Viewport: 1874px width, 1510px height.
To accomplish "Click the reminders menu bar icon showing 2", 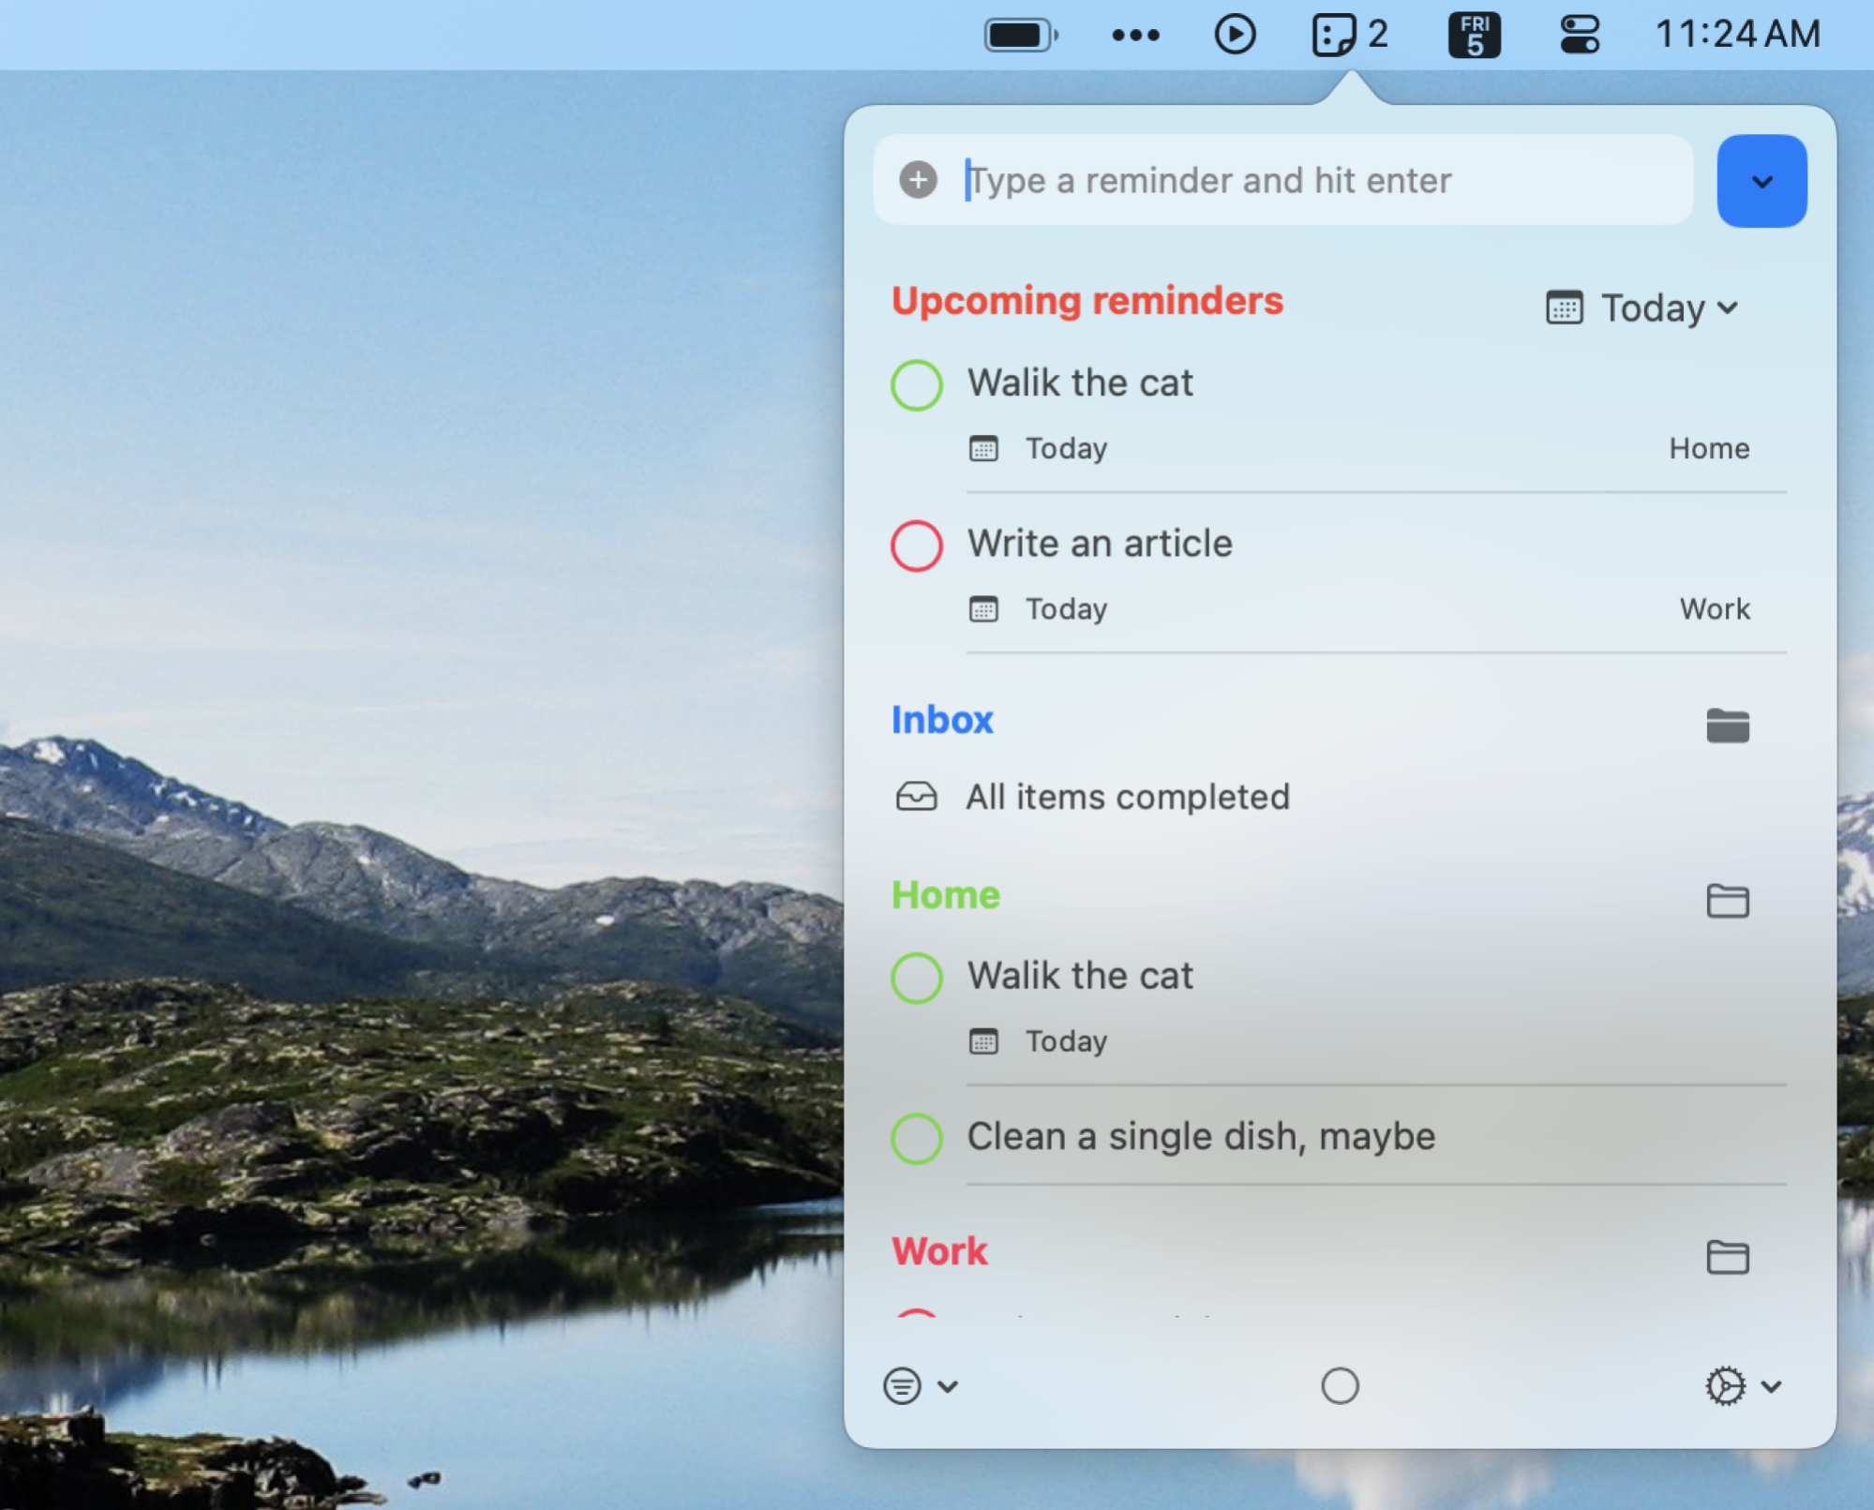I will pos(1350,35).
